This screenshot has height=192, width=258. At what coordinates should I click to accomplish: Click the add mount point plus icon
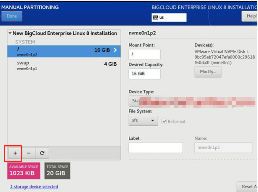pyautogui.click(x=15, y=153)
